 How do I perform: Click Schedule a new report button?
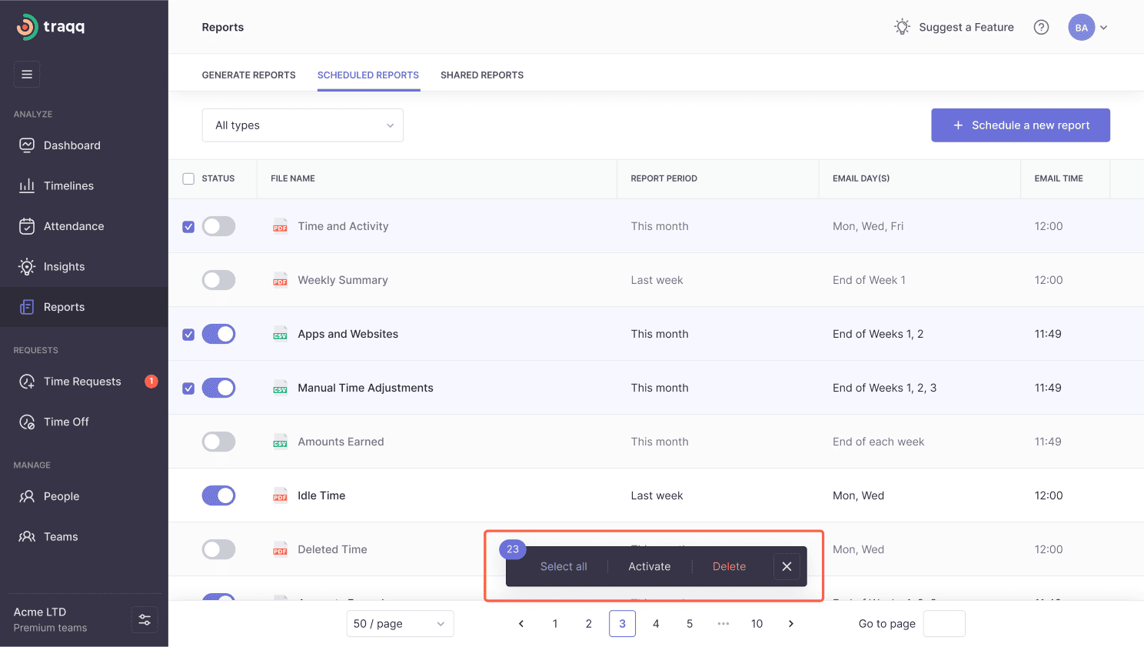(1020, 125)
